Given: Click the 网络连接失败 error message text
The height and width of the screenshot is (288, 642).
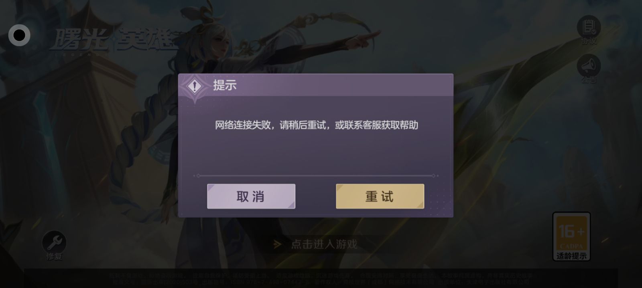Looking at the screenshot, I should [x=317, y=125].
